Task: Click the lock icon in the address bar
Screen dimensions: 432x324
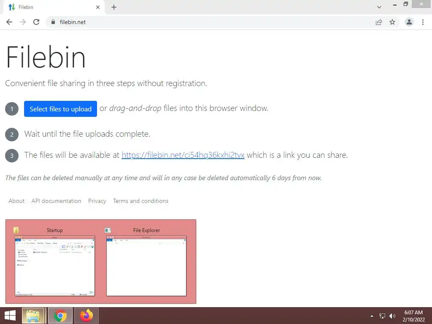Action: point(53,22)
